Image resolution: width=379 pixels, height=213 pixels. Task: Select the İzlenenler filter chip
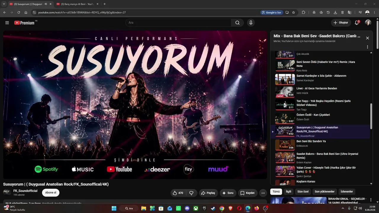click(347, 192)
